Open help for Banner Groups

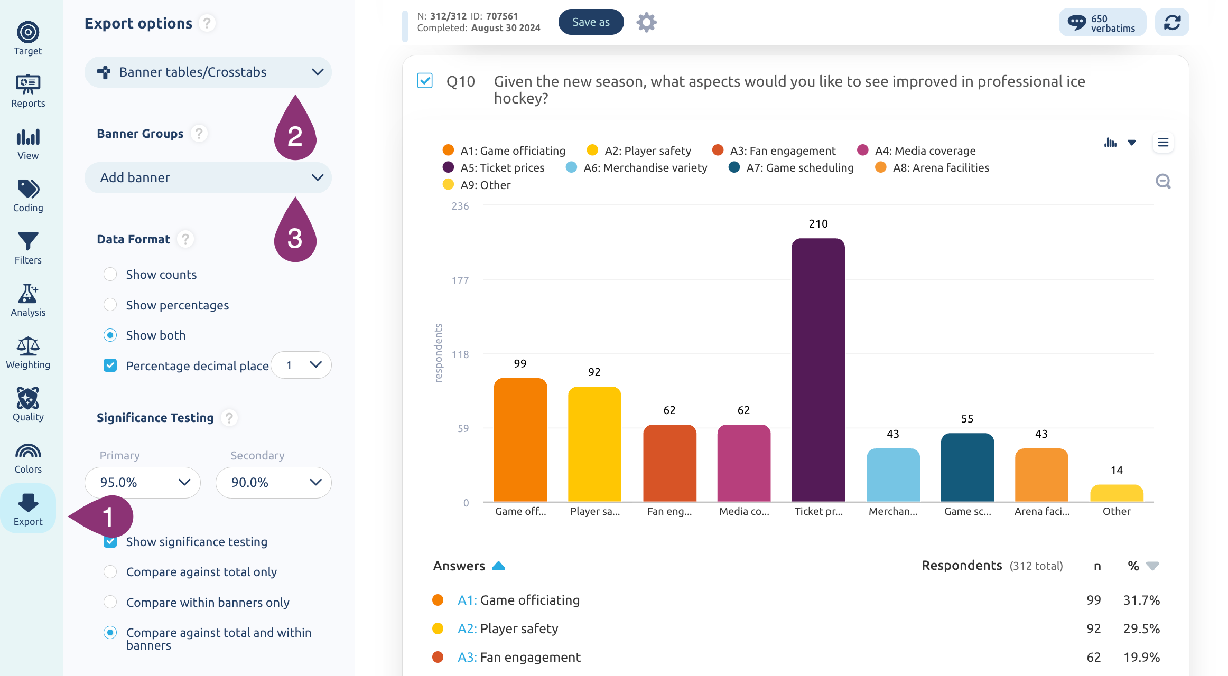click(x=199, y=134)
